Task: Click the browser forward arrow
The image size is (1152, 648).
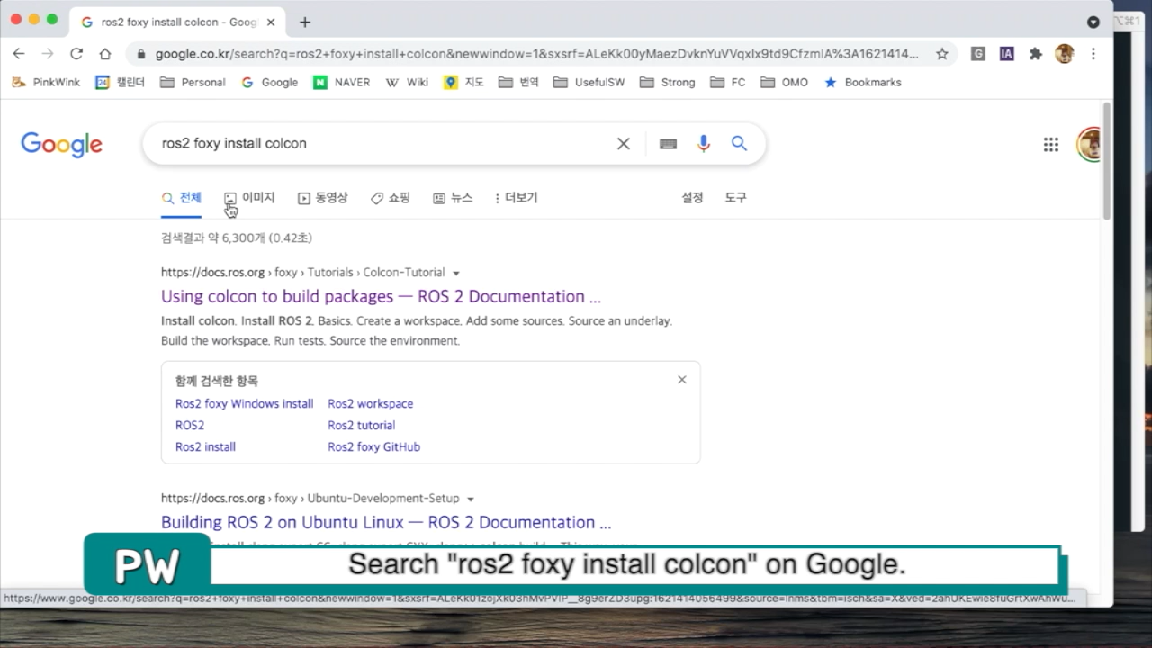Action: (x=48, y=54)
